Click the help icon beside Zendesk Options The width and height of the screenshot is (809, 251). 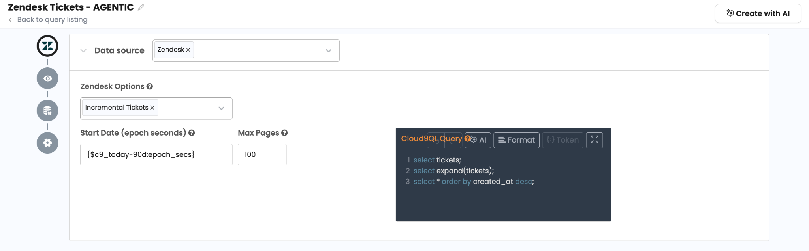coord(150,86)
